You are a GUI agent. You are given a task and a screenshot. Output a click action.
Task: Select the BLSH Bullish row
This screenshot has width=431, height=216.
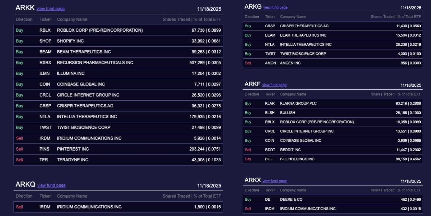point(333,113)
